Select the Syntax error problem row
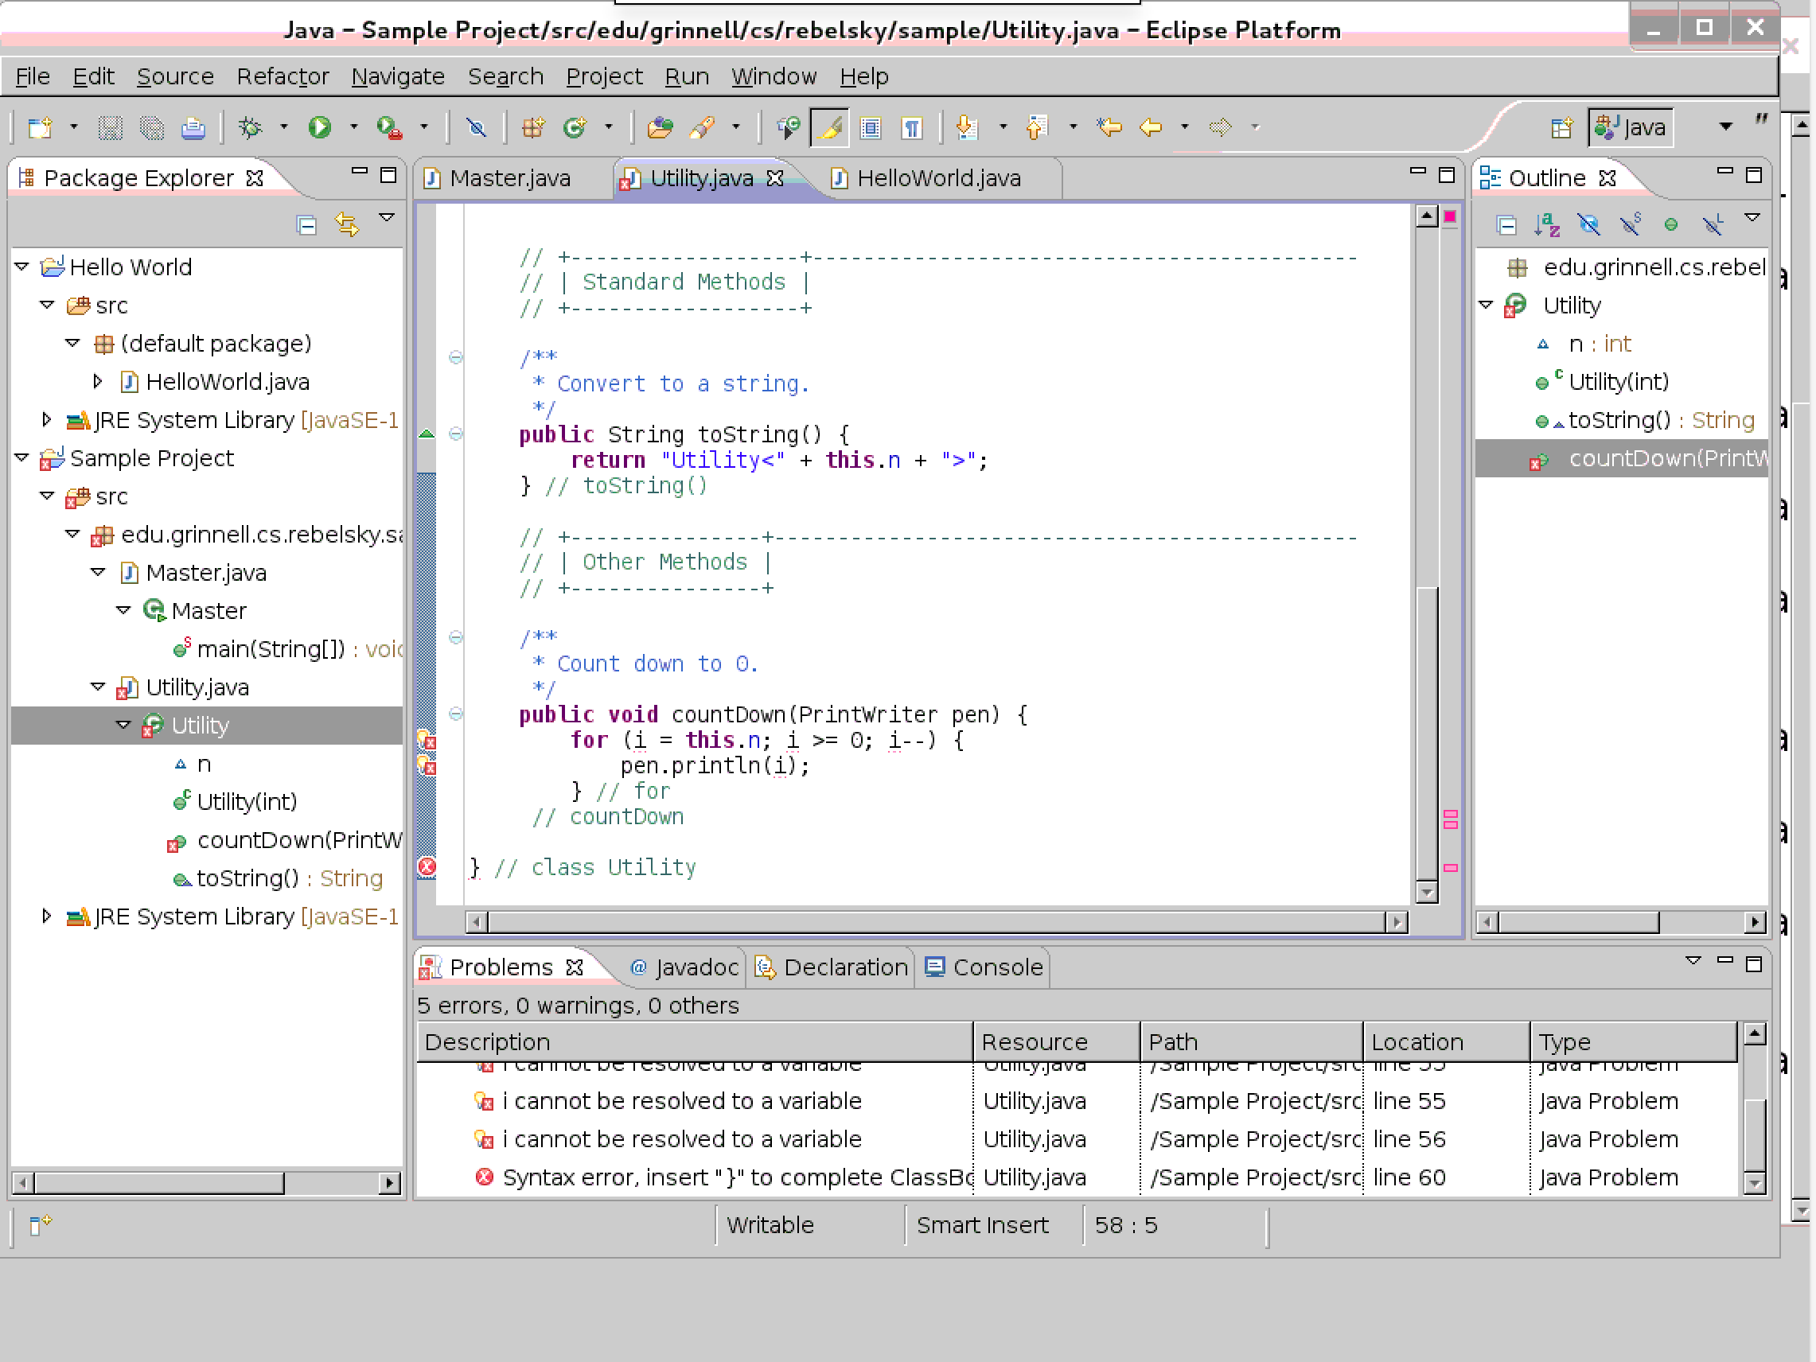1816x1362 pixels. (x=1076, y=1177)
